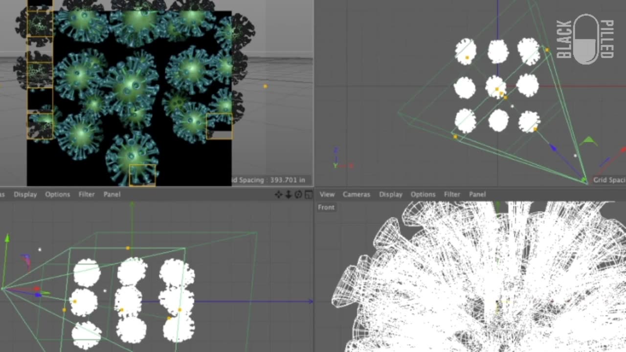626x352 pixels.
Task: Click the green camera arrow marker in the top-right viewport
Action: [x=588, y=141]
